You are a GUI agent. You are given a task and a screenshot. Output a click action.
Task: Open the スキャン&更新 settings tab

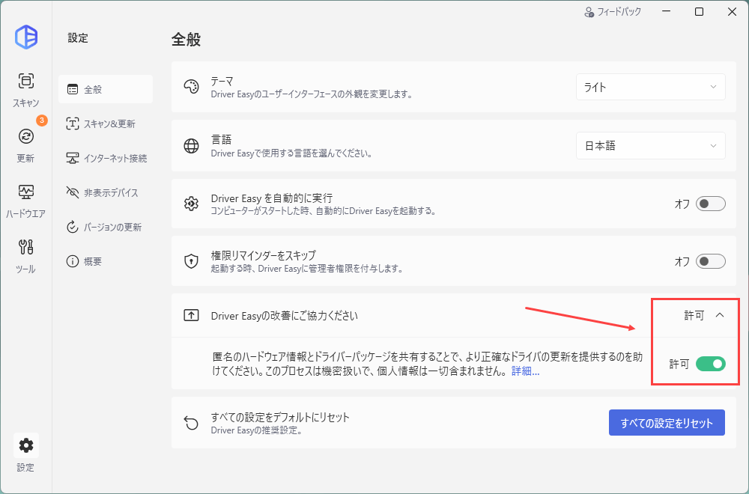tap(106, 124)
